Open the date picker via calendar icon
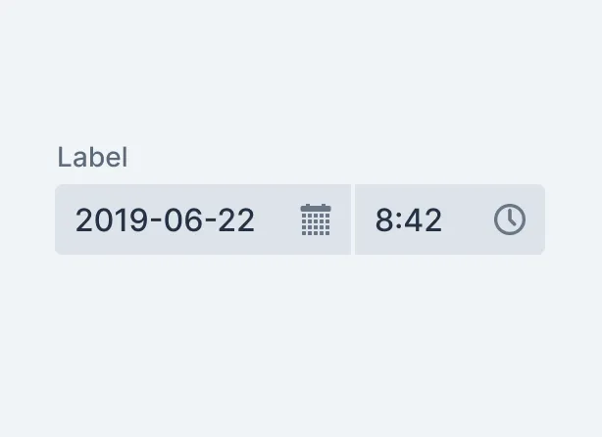The width and height of the screenshot is (602, 437). point(316,219)
